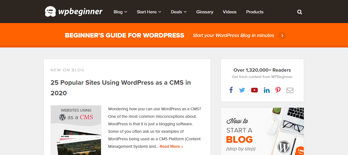The image size is (348, 155).
Task: Open the Websites Using CMS thumbnail
Action: (x=76, y=130)
